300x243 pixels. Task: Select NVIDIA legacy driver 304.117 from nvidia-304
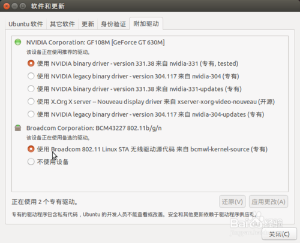pos(133,76)
